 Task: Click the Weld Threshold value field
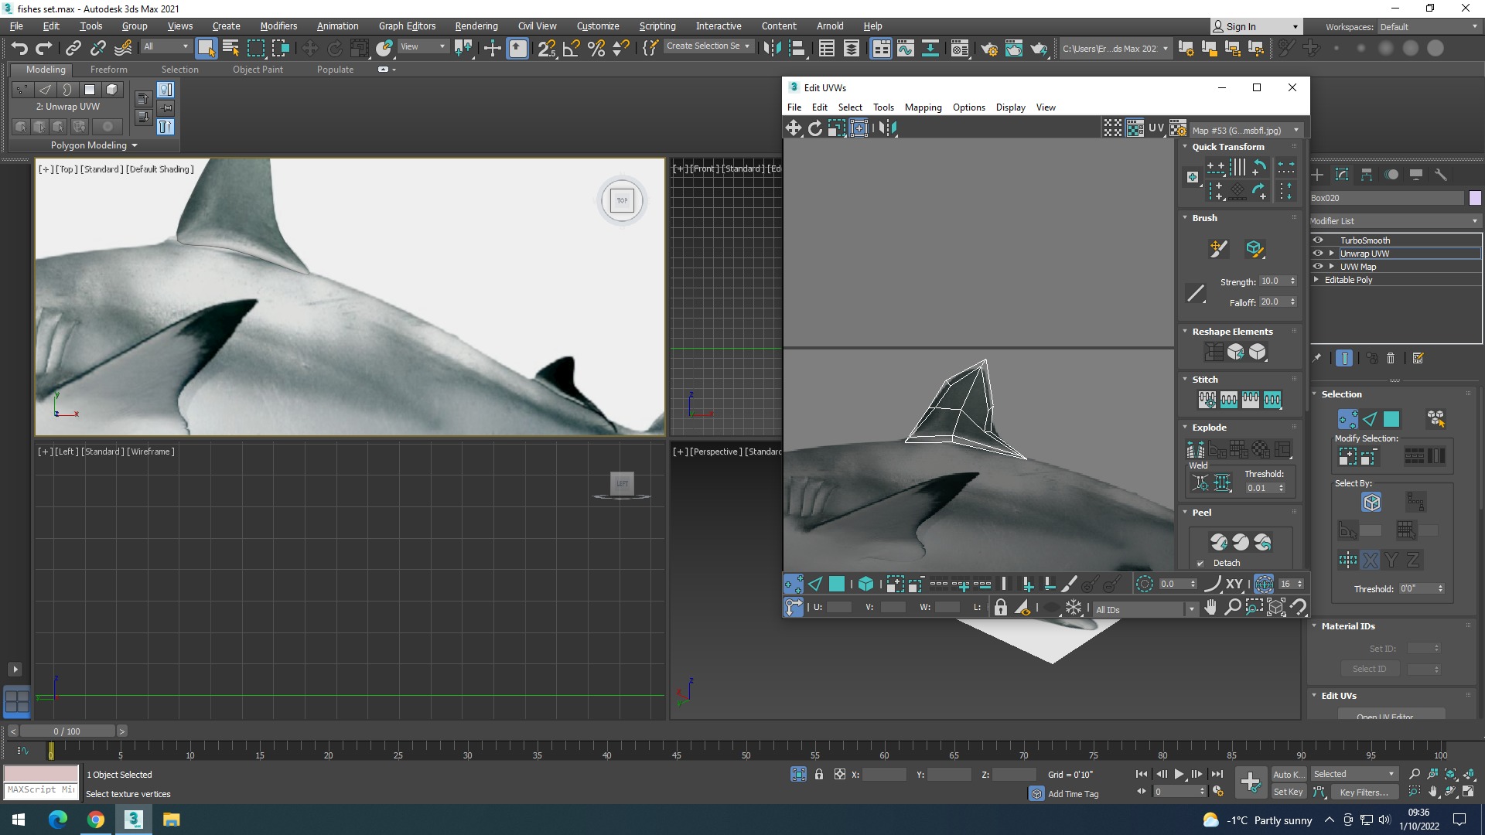1260,488
